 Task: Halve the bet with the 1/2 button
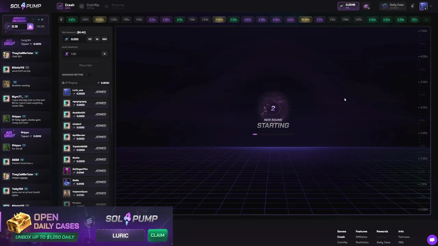pyautogui.click(x=90, y=39)
